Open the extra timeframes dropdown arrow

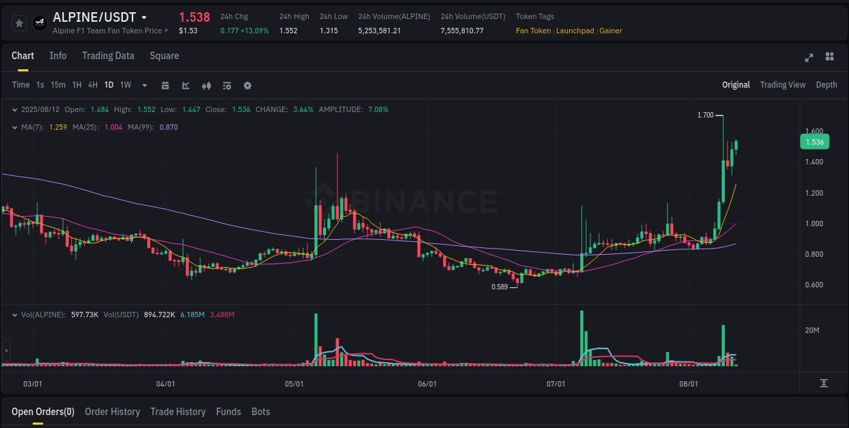pyautogui.click(x=144, y=85)
